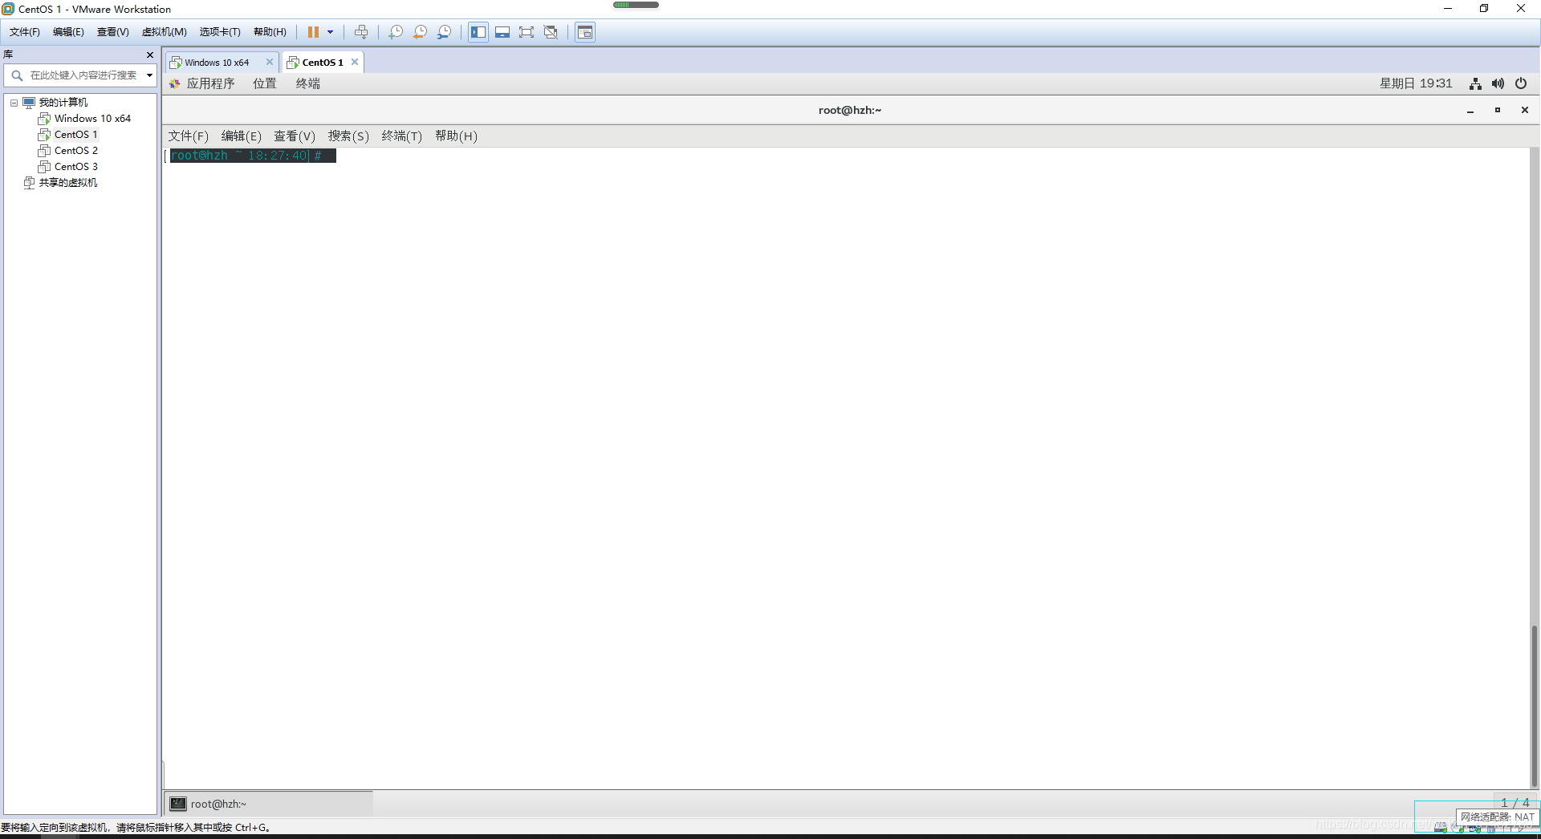Screen dimensions: 1541x839
Task: Open terminal 编辑(E) menu
Action: click(242, 136)
